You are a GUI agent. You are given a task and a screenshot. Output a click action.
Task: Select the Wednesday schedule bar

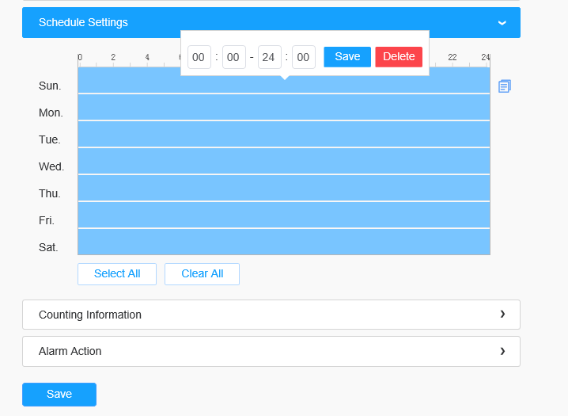283,162
